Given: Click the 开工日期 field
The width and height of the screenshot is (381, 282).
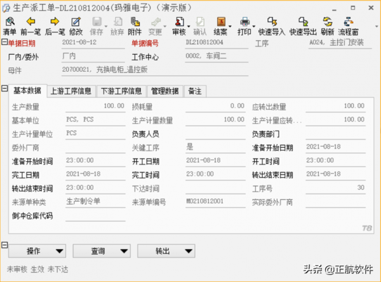Looking at the screenshot, I should (x=215, y=161).
